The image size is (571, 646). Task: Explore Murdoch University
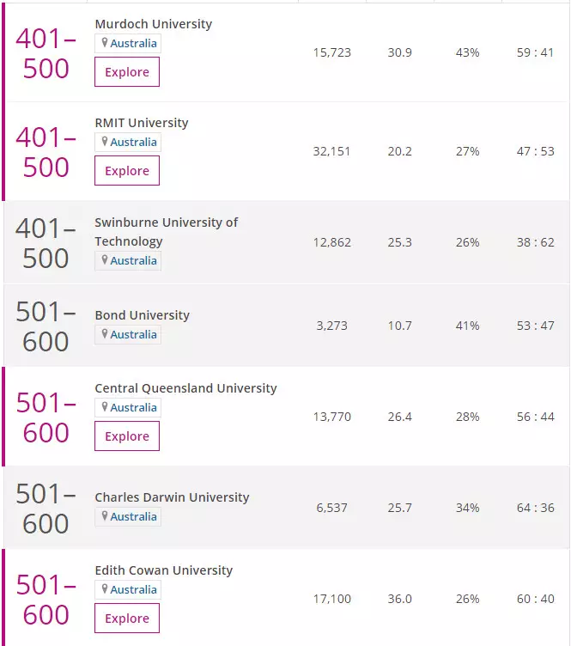127,72
